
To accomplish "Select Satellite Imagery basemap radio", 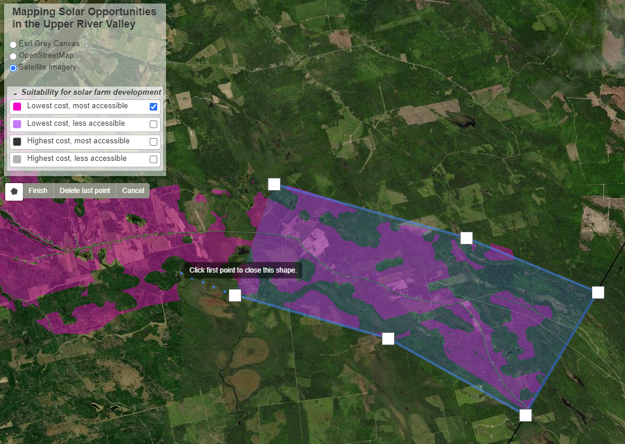I will [x=13, y=68].
